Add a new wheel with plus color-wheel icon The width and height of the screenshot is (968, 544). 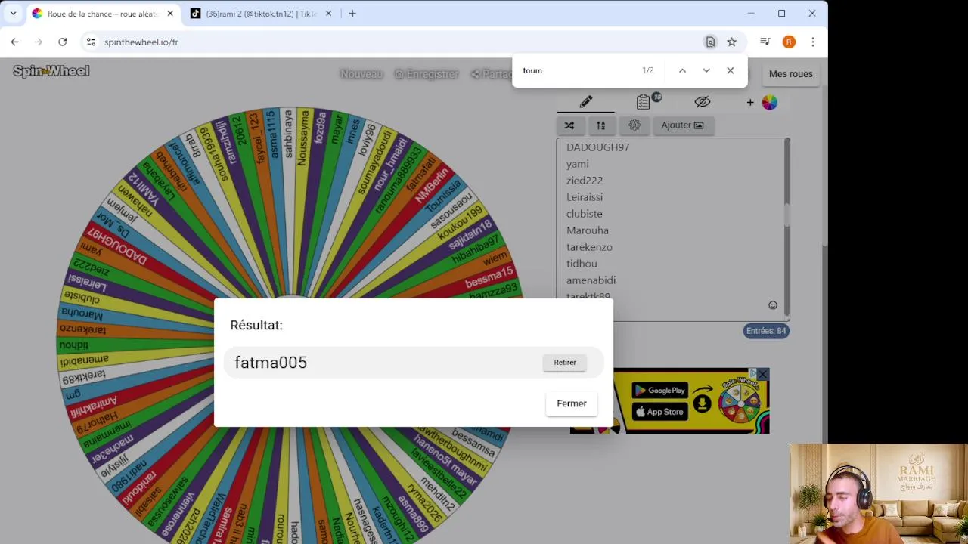(x=762, y=102)
